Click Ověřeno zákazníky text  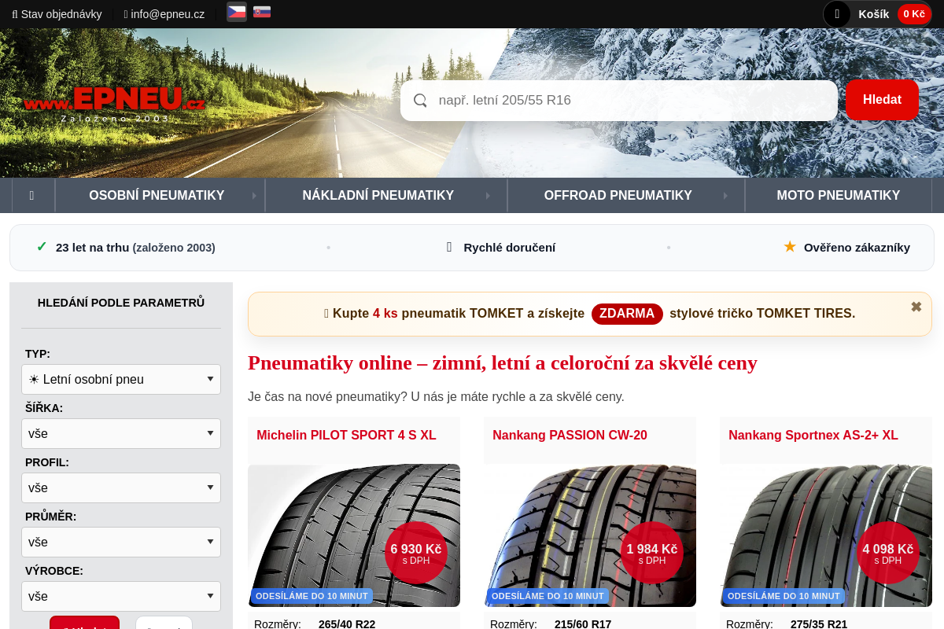coord(857,247)
